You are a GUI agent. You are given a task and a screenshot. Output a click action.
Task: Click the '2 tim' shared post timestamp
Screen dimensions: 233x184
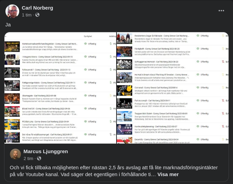pyautogui.click(x=28, y=158)
